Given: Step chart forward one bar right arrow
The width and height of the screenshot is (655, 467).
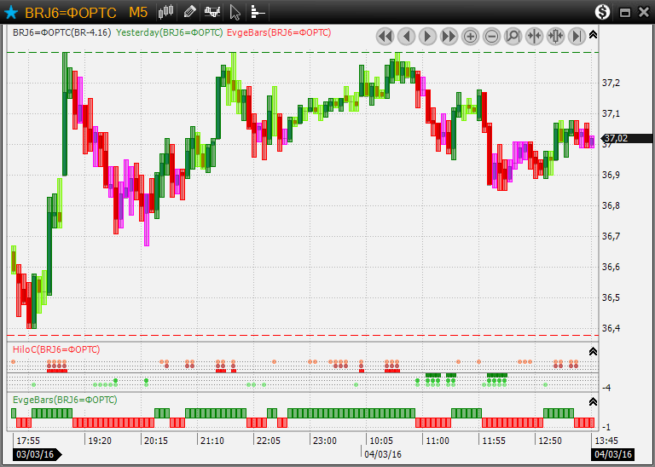Looking at the screenshot, I should 427,36.
